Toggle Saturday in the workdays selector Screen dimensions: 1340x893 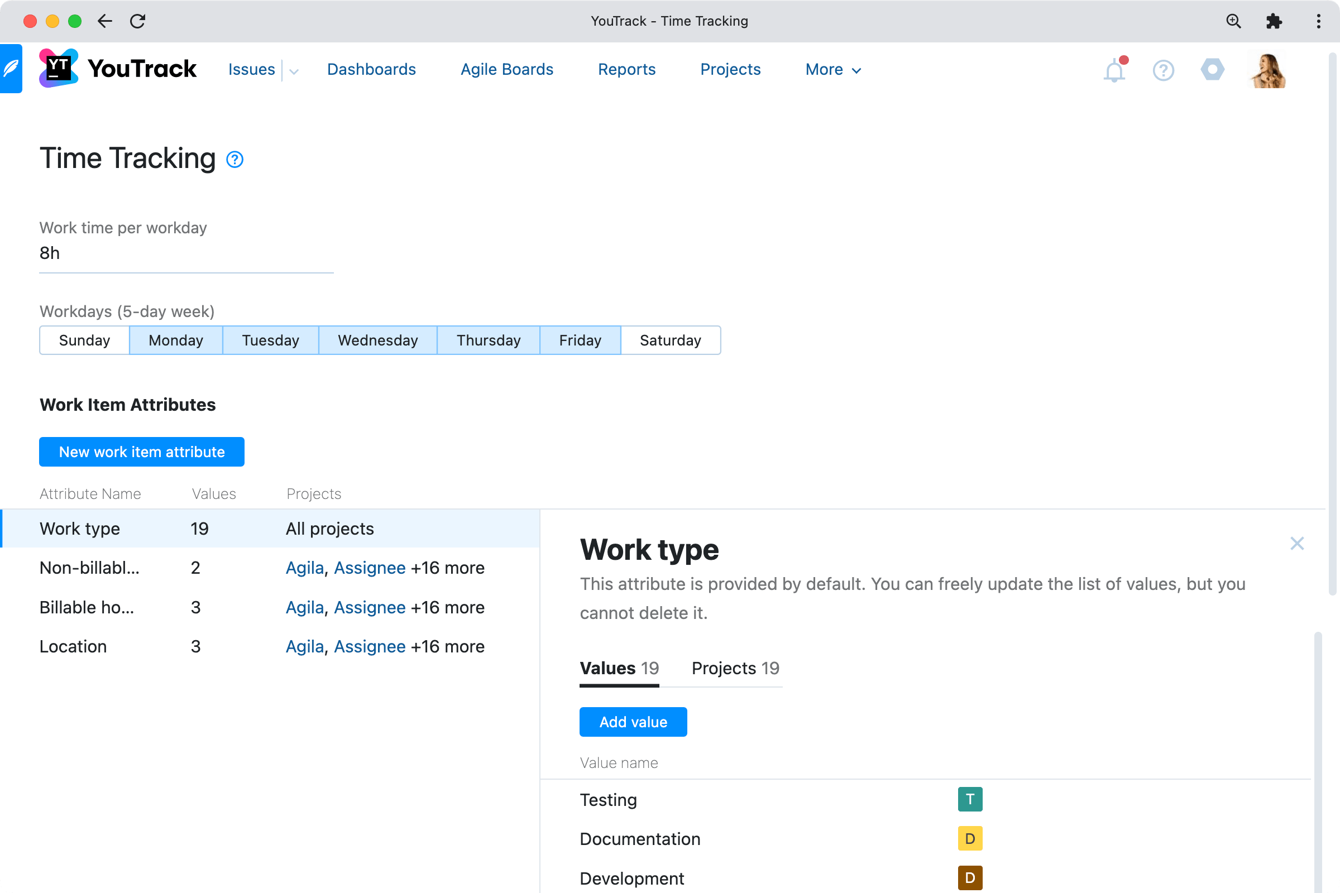pyautogui.click(x=670, y=340)
